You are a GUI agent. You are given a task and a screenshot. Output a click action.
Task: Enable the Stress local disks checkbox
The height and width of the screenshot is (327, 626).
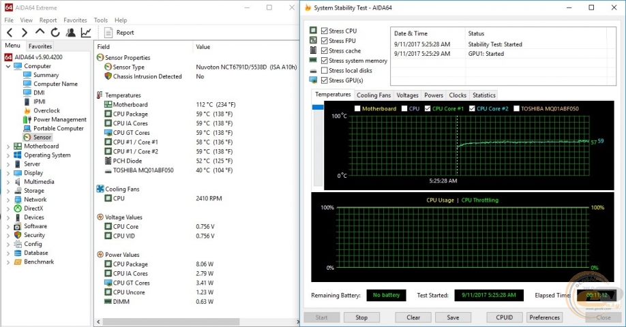(325, 71)
